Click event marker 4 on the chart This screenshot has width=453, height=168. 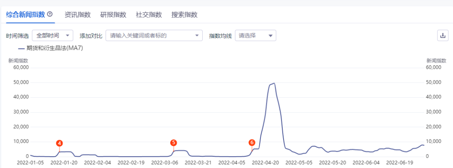[x=60, y=143]
